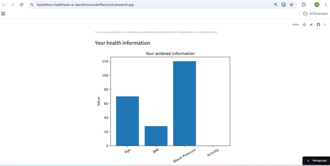Click the 'Your entered information' chart title
Viewport: 330px width, 166px height.
click(170, 54)
